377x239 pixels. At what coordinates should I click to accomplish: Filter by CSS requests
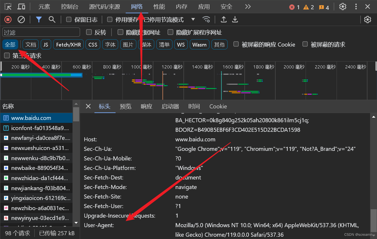click(x=93, y=45)
